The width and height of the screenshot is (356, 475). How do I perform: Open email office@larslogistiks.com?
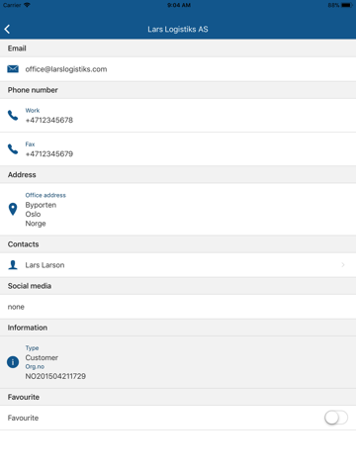coord(66,69)
